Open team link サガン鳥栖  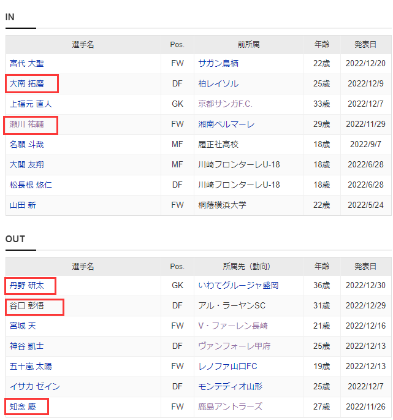[218, 64]
